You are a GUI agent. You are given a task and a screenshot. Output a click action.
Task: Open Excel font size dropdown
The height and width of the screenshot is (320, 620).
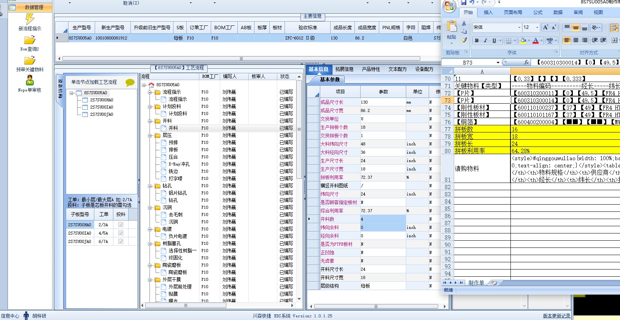(537, 27)
